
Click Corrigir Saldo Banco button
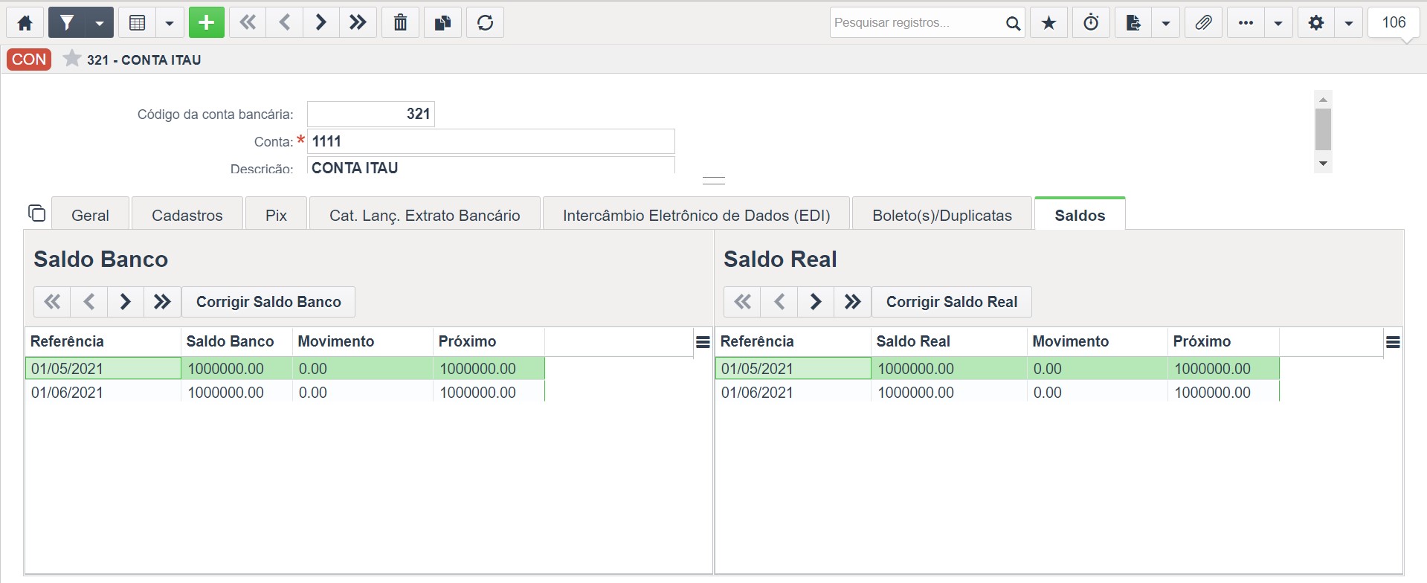268,302
